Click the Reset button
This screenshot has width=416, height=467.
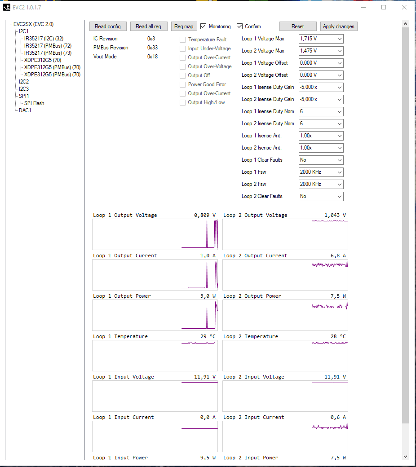point(298,26)
